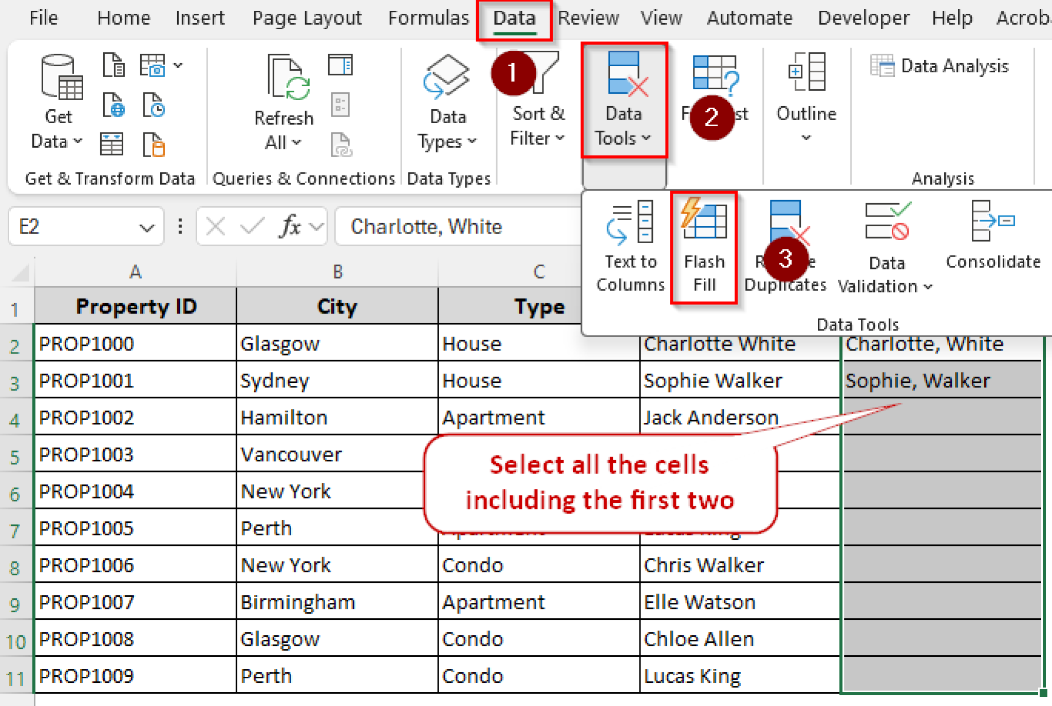
Task: Click the fx insert function button
Action: coord(289,226)
